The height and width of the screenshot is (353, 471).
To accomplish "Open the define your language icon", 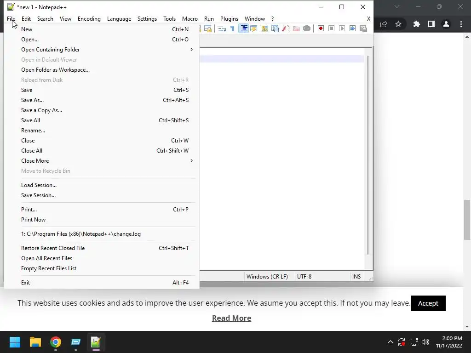I will coord(254,28).
